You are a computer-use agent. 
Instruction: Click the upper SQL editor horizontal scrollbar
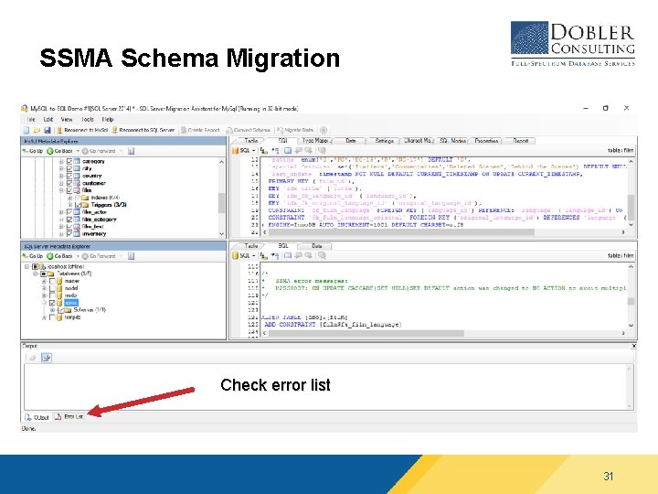pos(442,231)
